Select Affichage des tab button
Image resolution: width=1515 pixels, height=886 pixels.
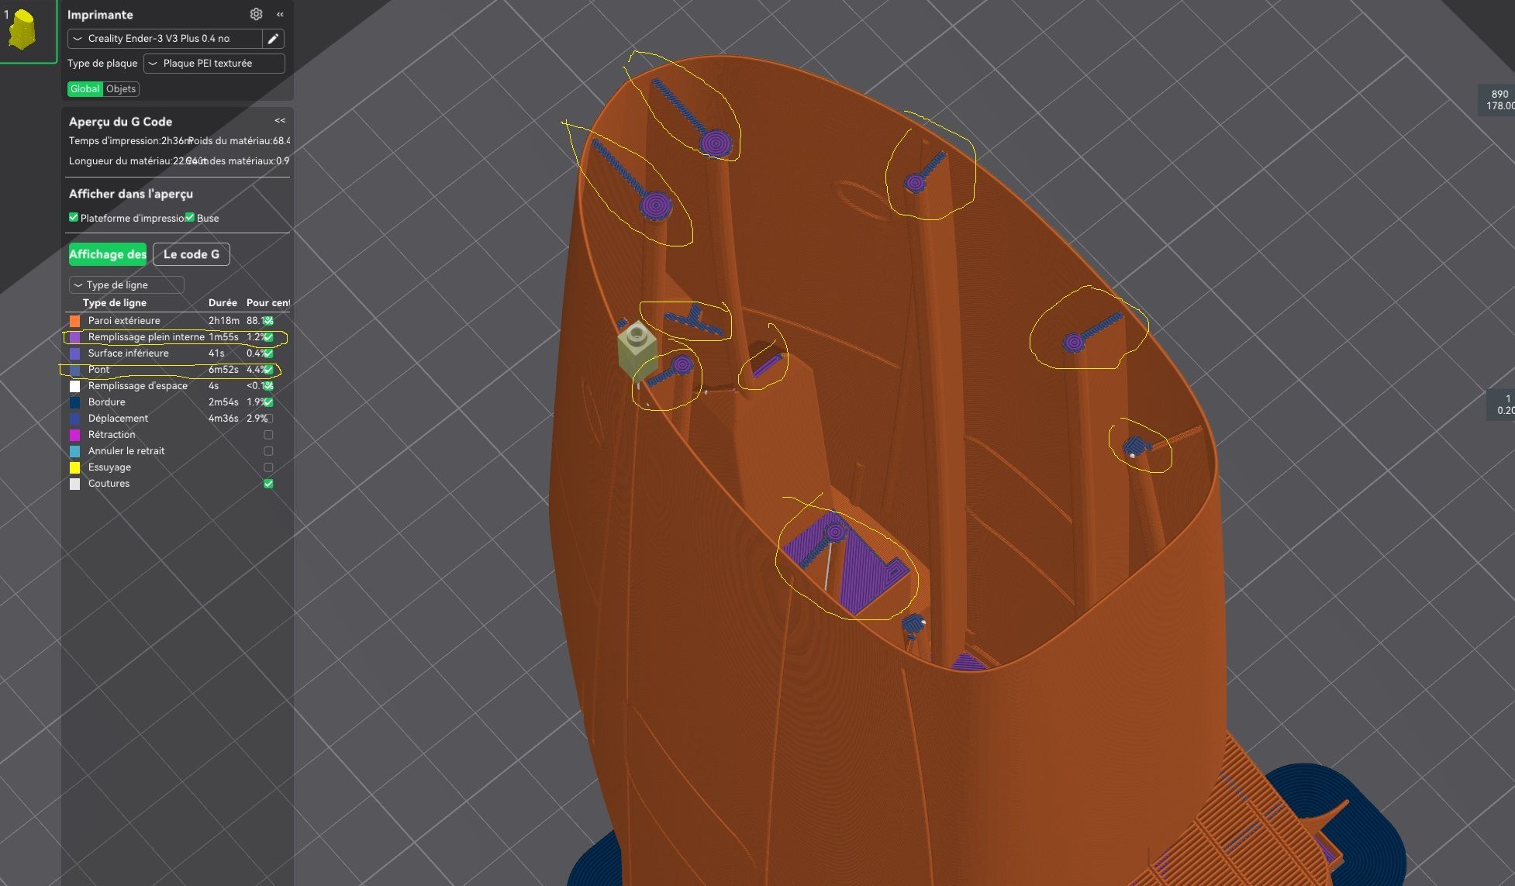(x=108, y=254)
